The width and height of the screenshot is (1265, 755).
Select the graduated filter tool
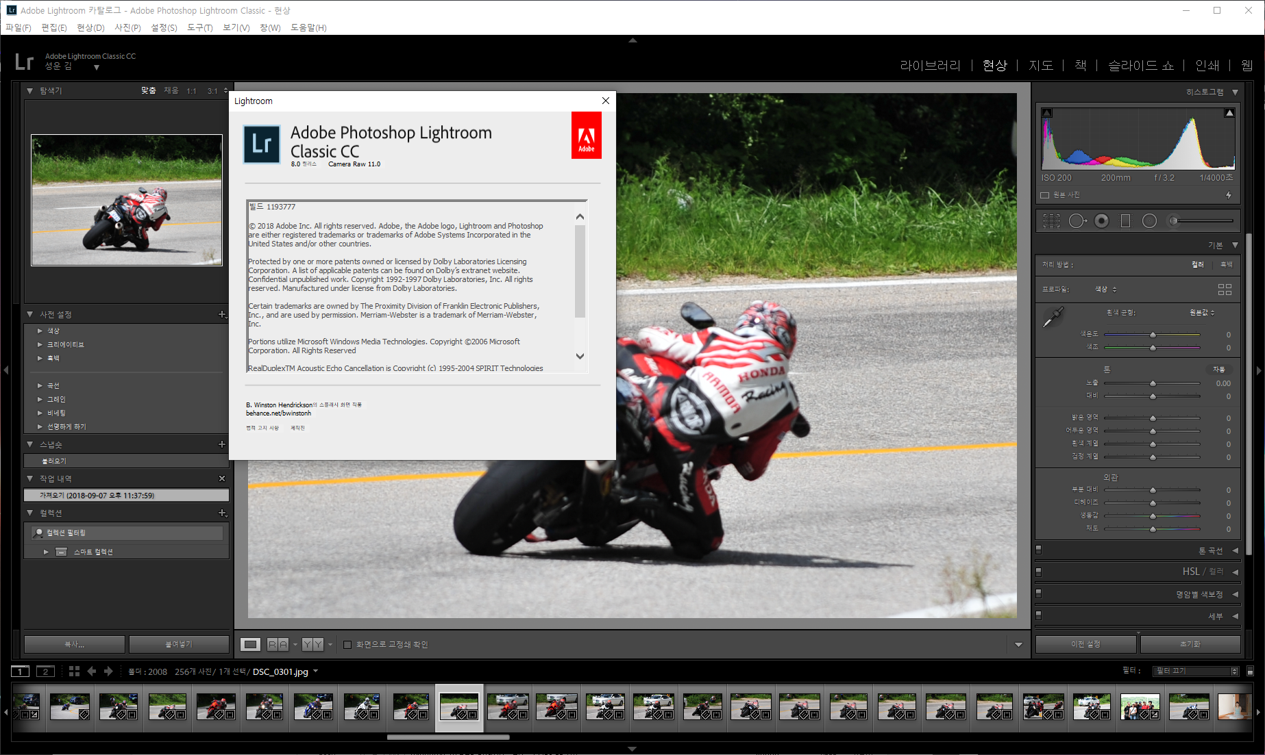click(x=1125, y=220)
